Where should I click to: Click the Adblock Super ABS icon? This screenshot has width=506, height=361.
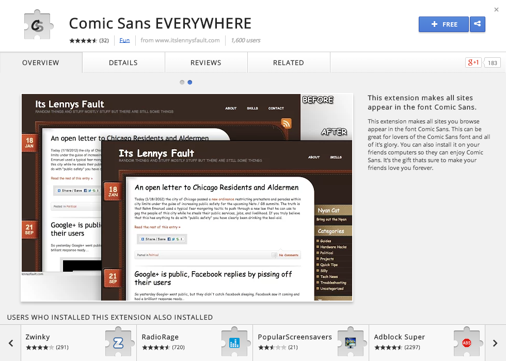coord(467,342)
